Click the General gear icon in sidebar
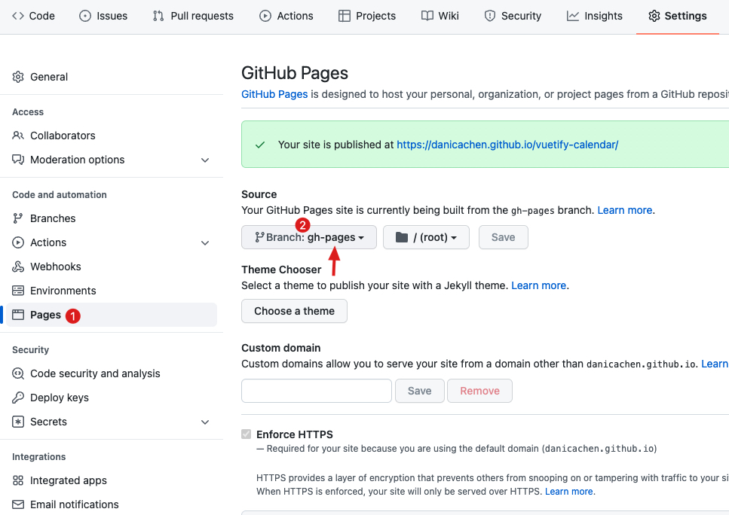 point(18,77)
